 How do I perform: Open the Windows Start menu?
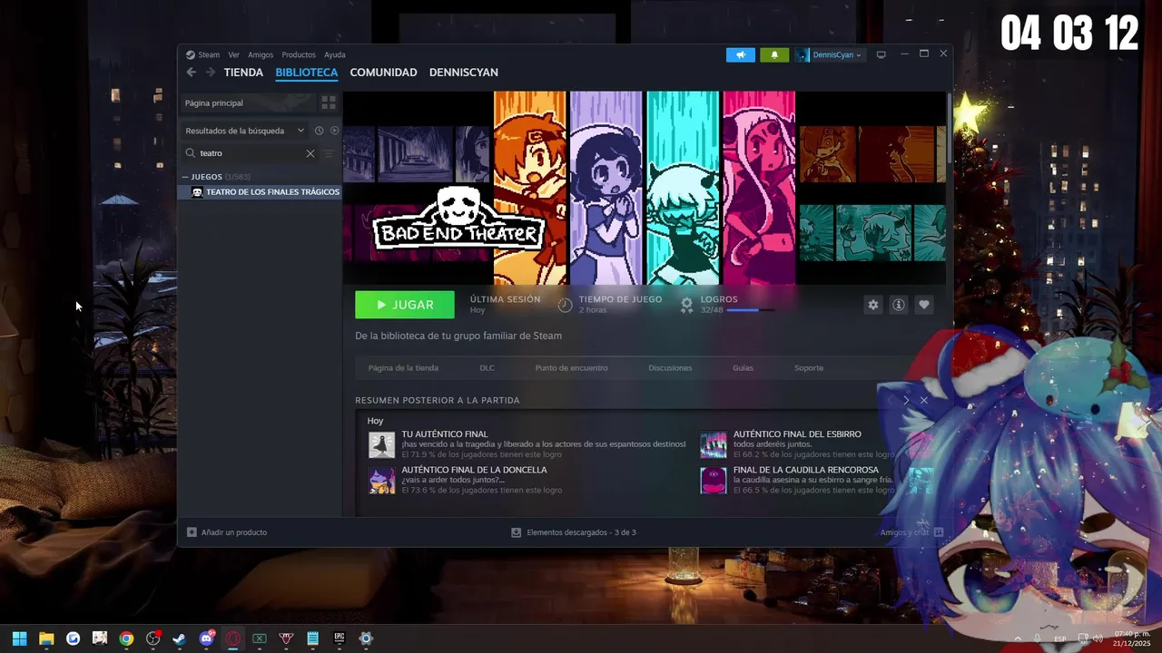coord(20,638)
